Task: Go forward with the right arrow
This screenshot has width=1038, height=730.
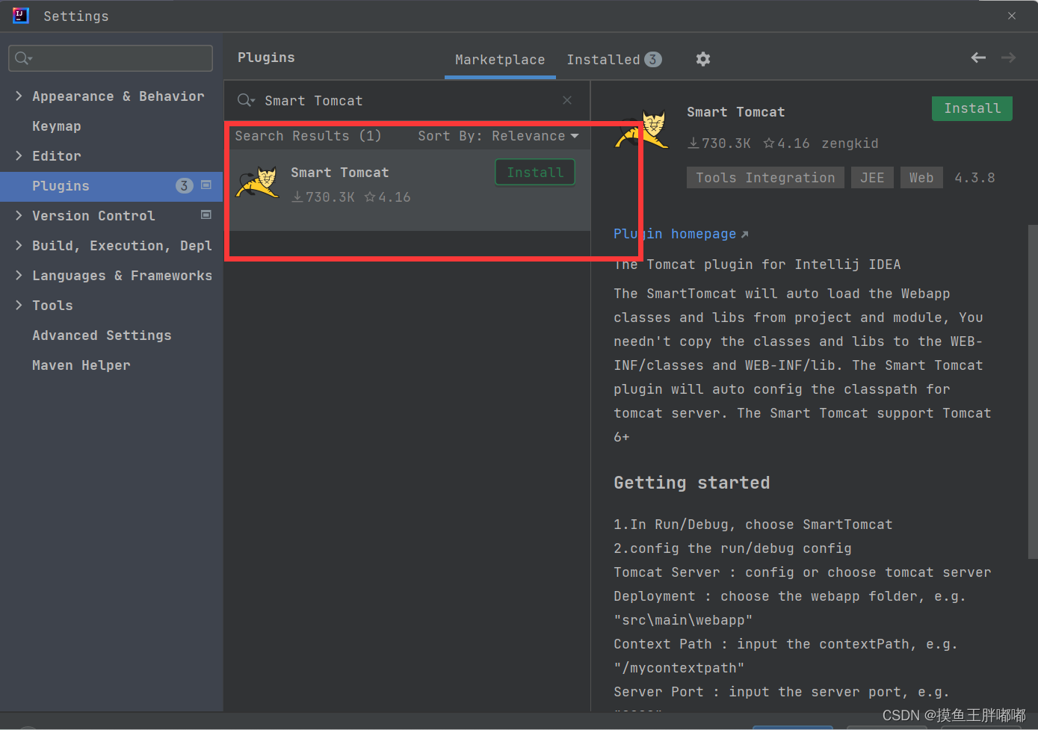Action: click(x=1008, y=58)
